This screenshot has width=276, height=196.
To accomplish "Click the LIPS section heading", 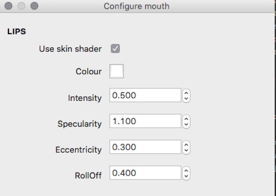I will 16,32.
